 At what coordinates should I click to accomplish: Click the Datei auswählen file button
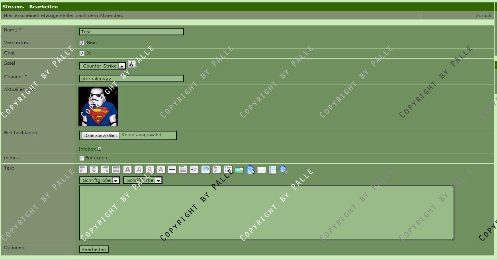coord(100,135)
